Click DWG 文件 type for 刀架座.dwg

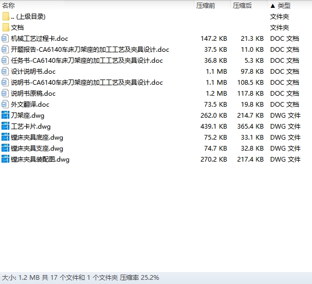285,115
